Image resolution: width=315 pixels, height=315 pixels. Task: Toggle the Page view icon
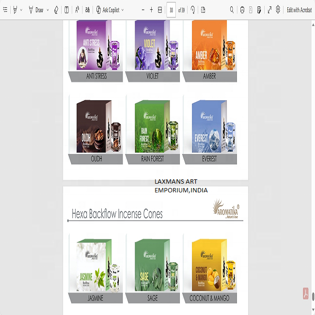[x=203, y=10]
